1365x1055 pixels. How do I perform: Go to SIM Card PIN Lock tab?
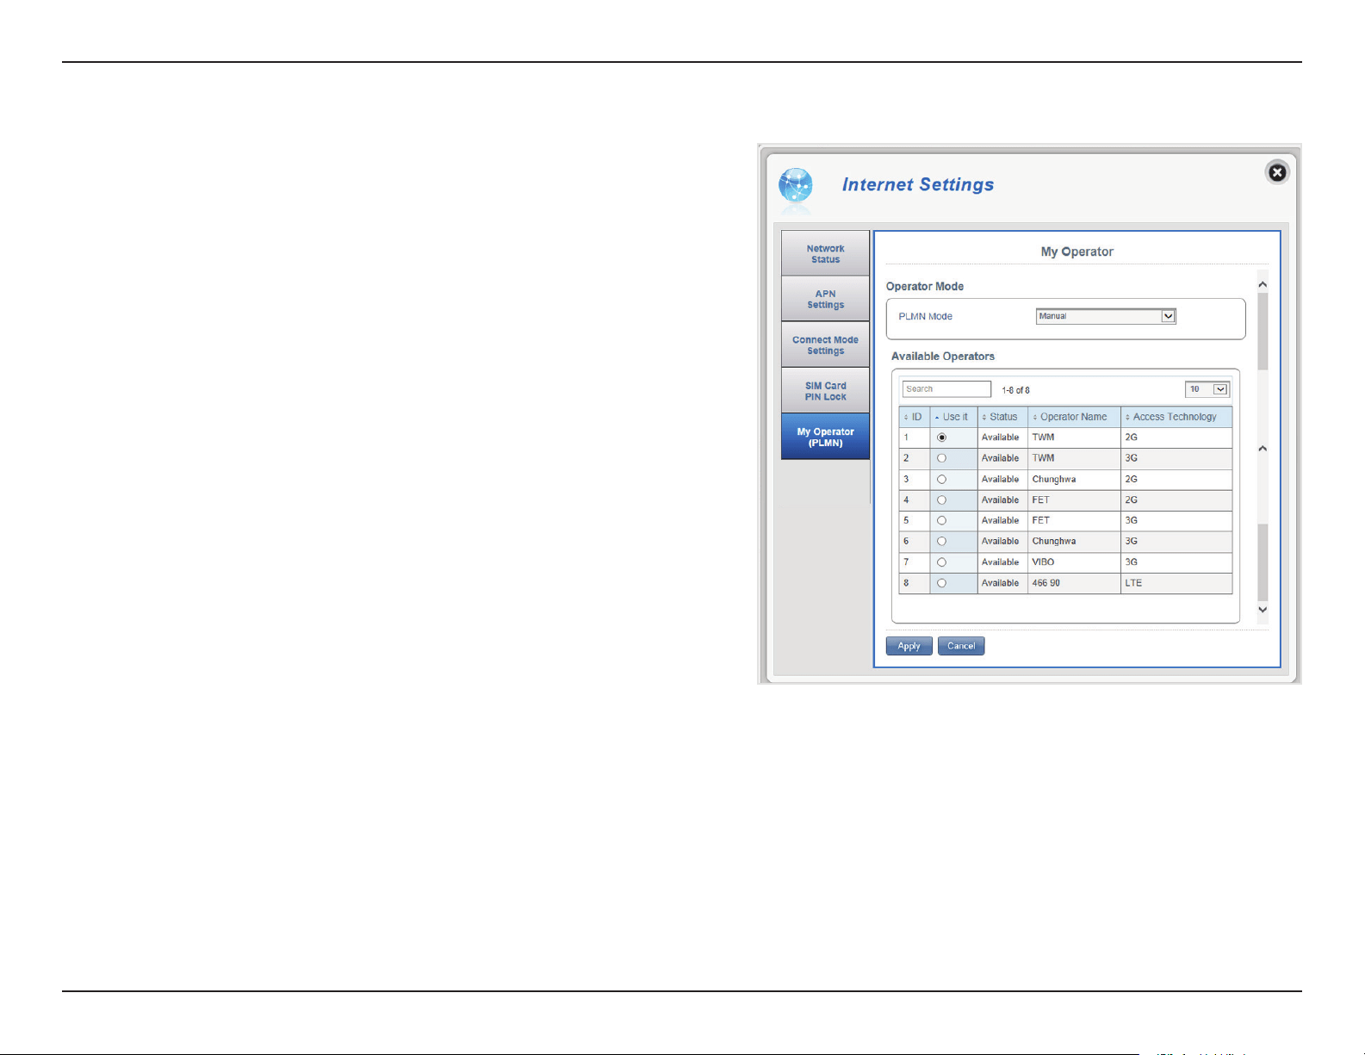[x=825, y=391]
